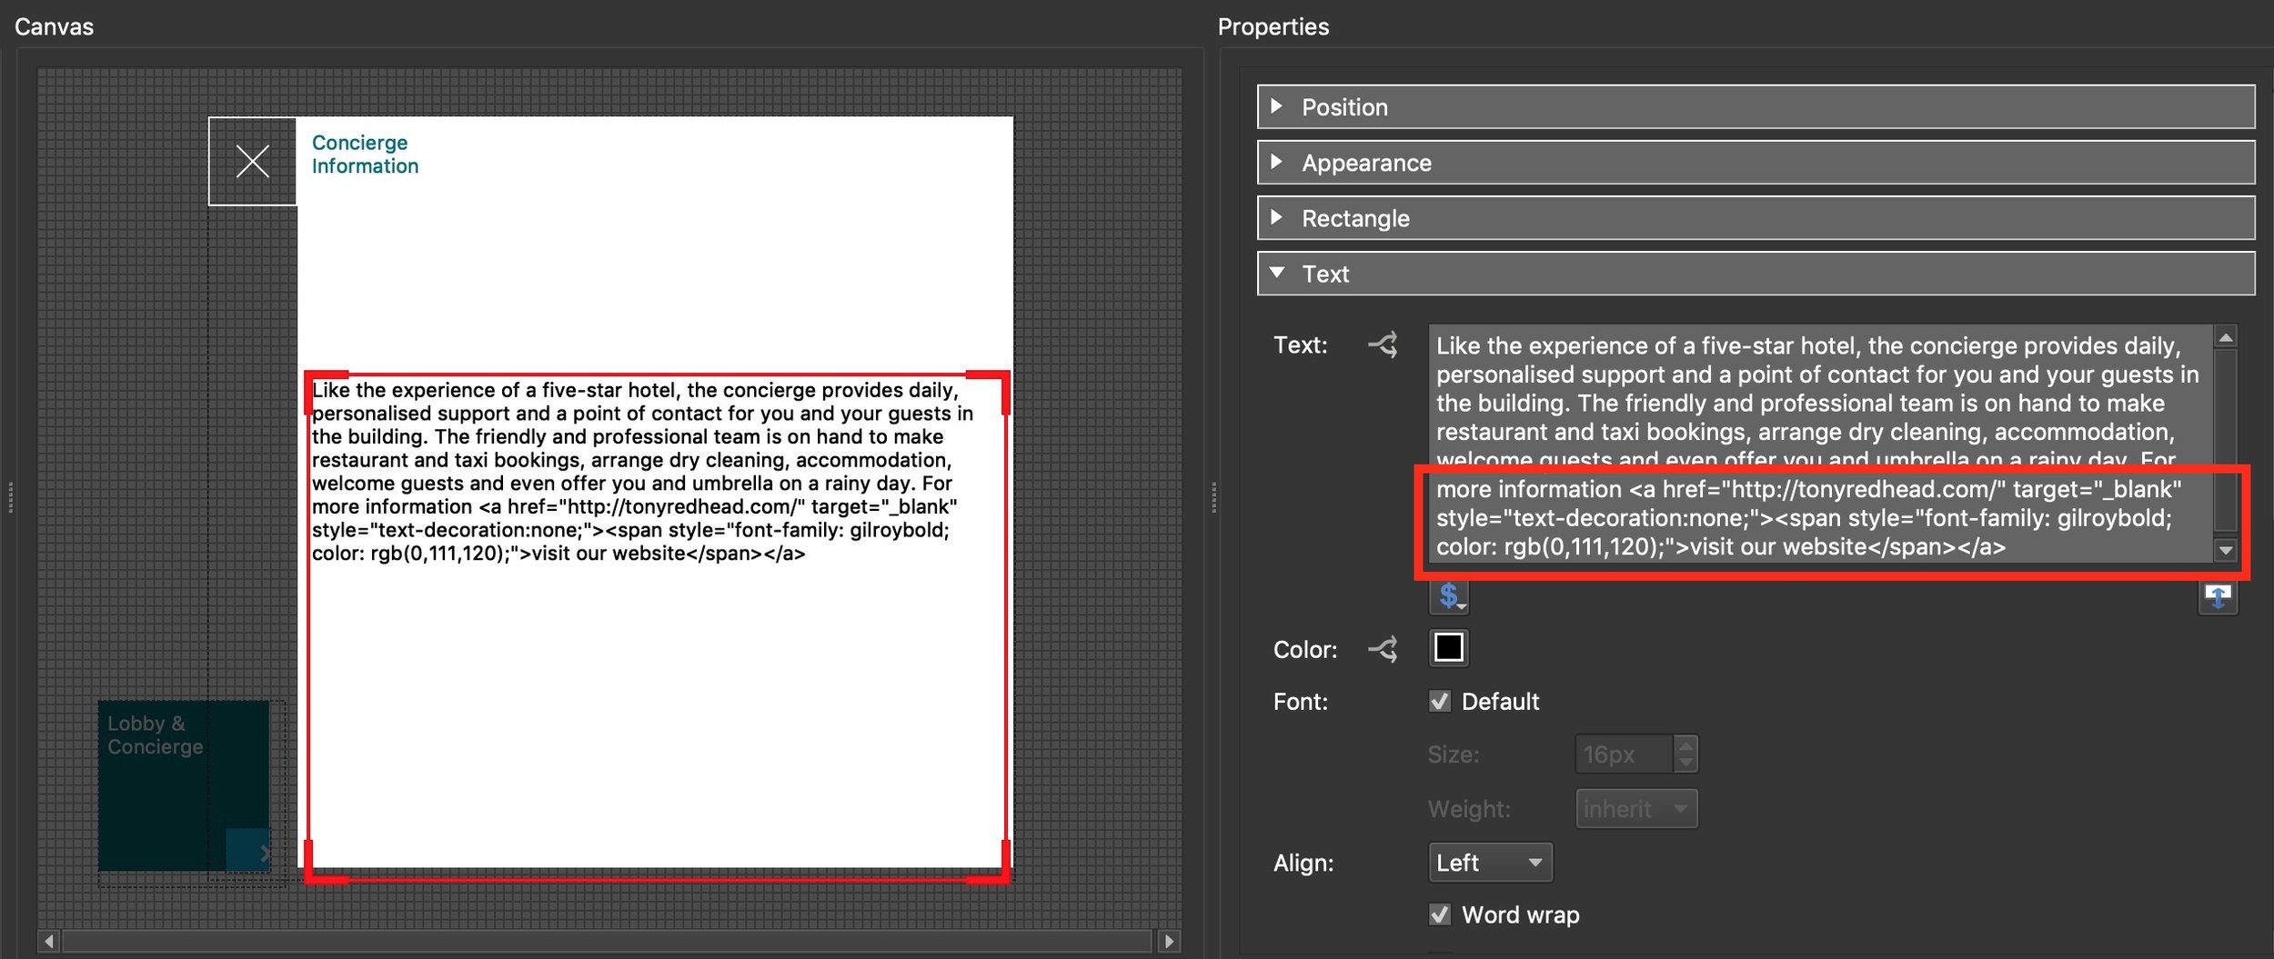Toggle the Word wrap checkbox
The width and height of the screenshot is (2274, 959).
[1440, 914]
